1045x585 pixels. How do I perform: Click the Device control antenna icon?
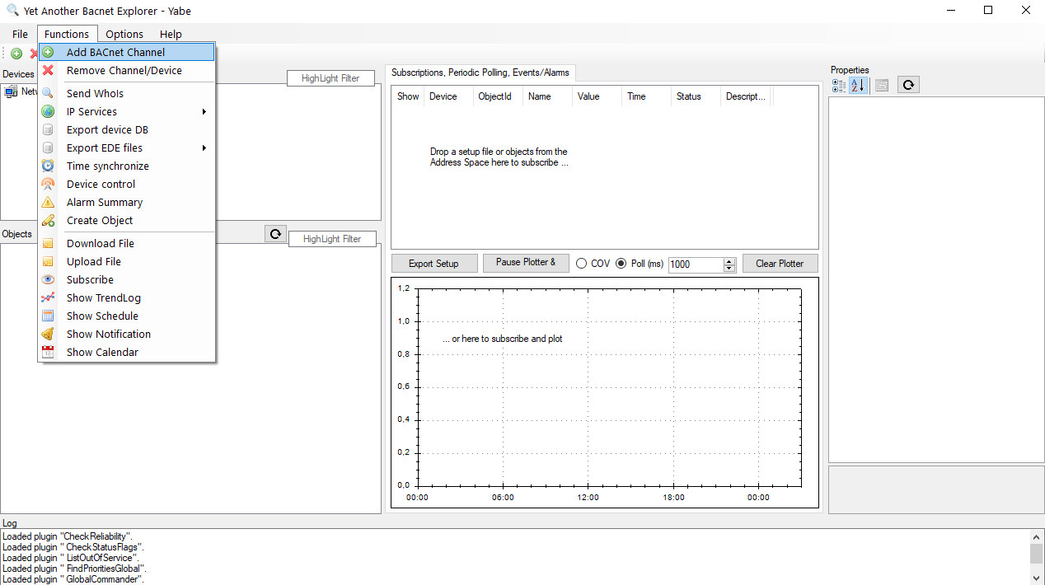[x=48, y=184]
